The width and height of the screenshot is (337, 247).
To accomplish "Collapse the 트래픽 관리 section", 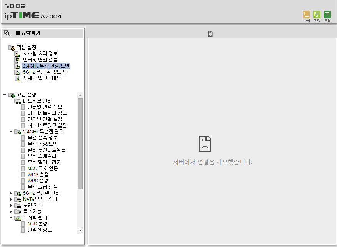I will pos(11,218).
